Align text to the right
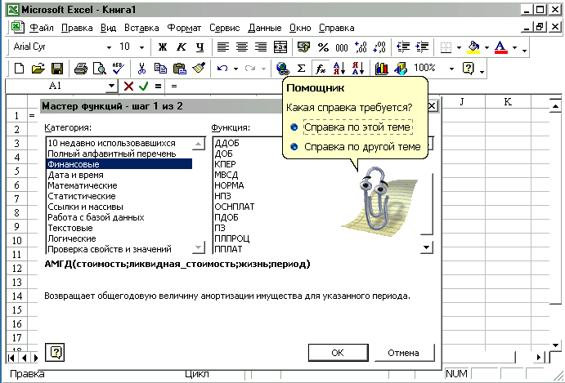Screen dimensions: 565x383 coord(261,47)
